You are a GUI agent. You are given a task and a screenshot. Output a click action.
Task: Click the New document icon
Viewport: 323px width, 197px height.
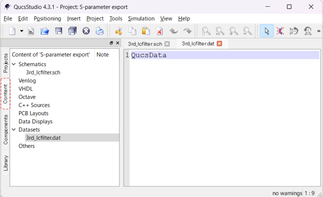tap(13, 31)
